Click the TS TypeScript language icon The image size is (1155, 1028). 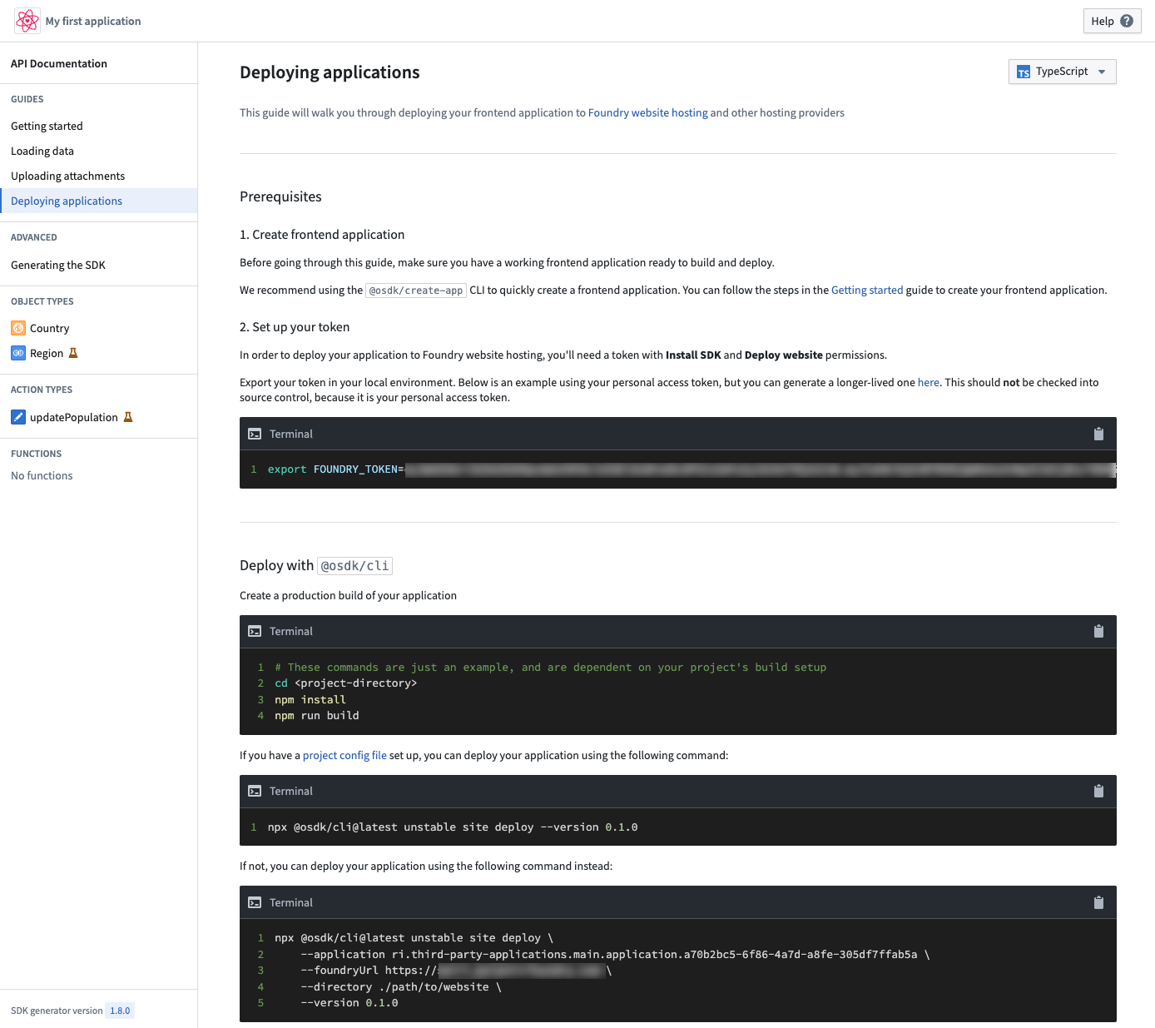click(1024, 72)
